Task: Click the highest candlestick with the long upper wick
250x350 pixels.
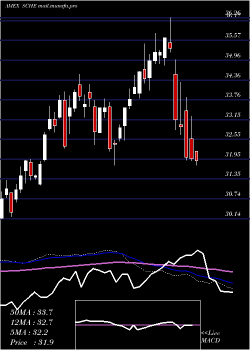Action: (x=170, y=35)
